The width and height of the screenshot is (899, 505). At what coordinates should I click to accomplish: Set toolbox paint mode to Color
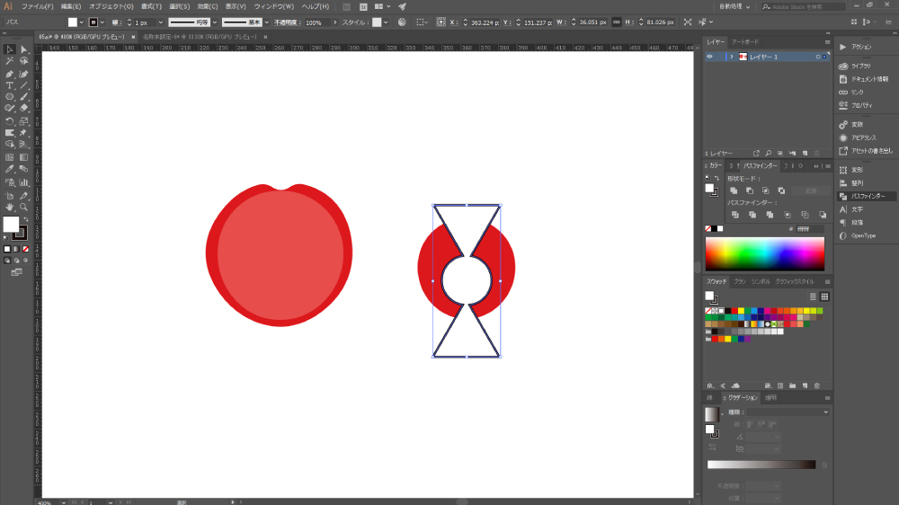pyautogui.click(x=7, y=249)
